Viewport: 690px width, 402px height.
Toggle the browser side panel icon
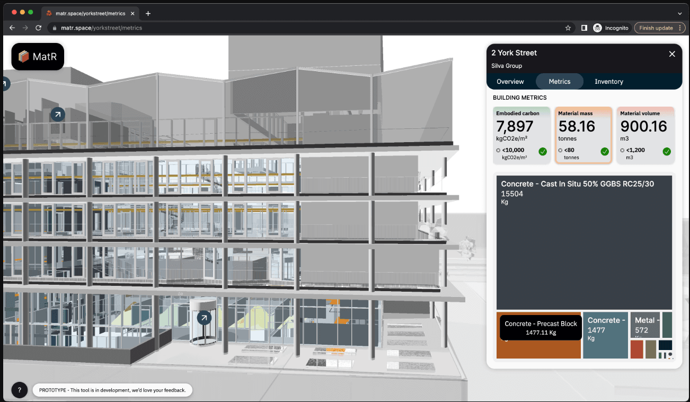(584, 28)
